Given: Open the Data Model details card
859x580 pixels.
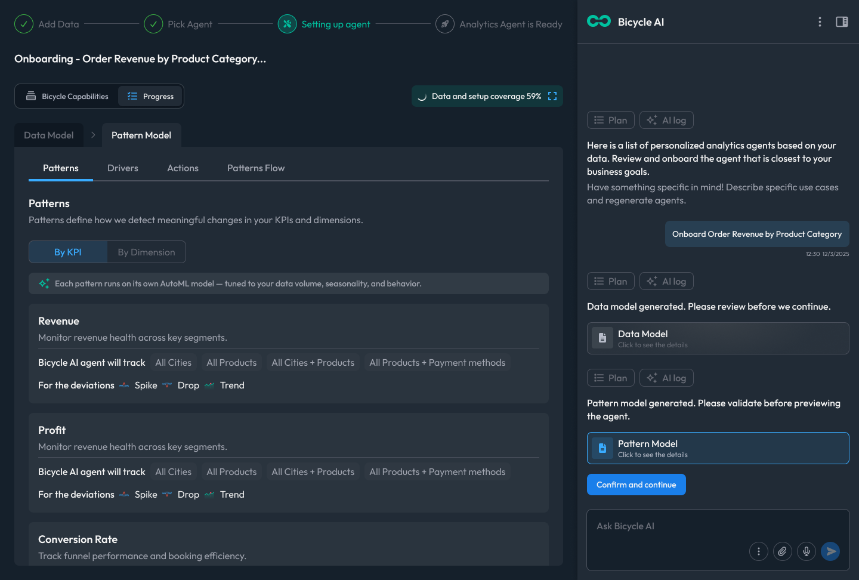Looking at the screenshot, I should click(718, 338).
